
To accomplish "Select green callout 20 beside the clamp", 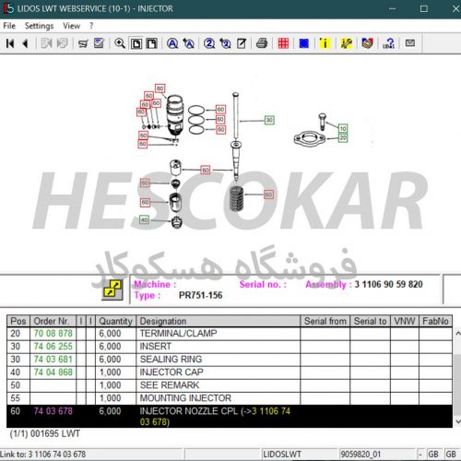I will 343,138.
